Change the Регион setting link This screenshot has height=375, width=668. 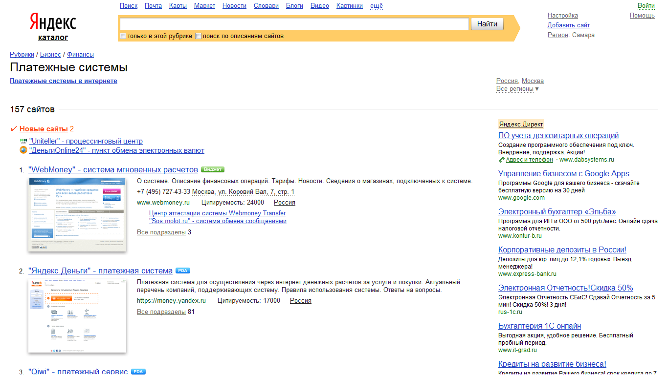(x=558, y=35)
